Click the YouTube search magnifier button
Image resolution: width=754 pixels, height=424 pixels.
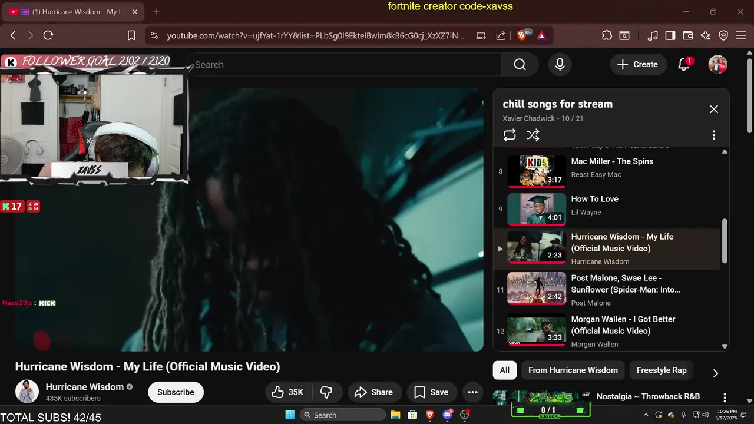click(x=520, y=65)
